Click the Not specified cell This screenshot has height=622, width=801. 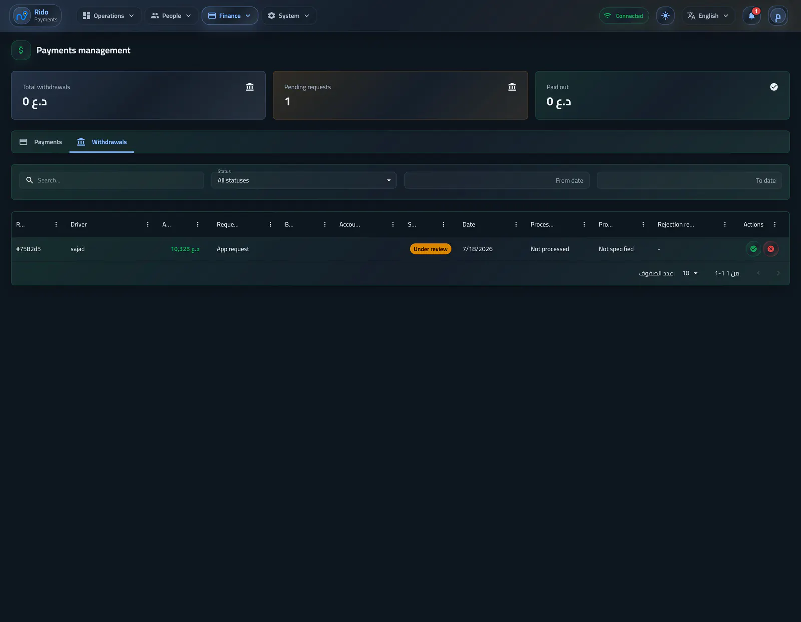pos(616,249)
